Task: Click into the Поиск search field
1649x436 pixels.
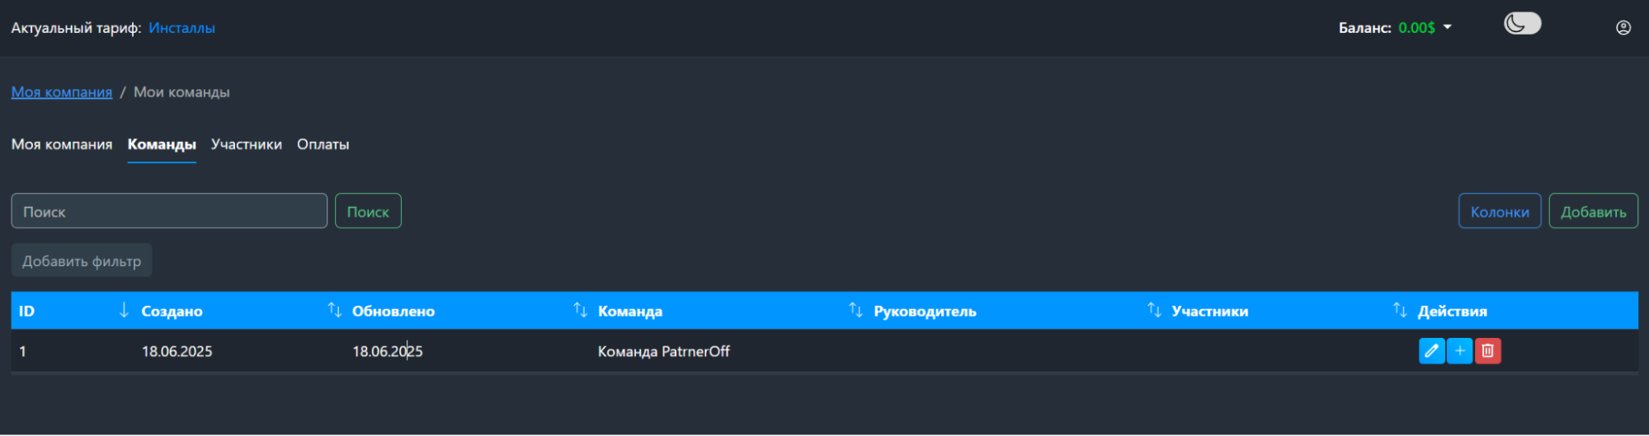Action: tap(169, 211)
